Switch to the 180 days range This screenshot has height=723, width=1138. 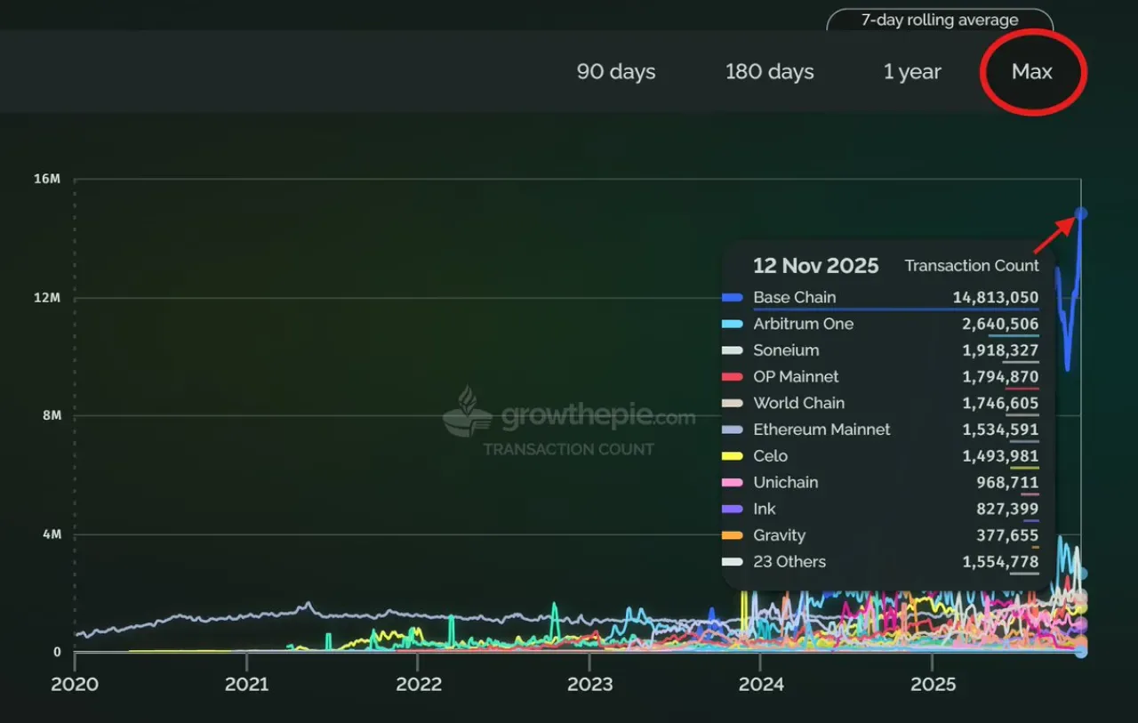coord(769,72)
